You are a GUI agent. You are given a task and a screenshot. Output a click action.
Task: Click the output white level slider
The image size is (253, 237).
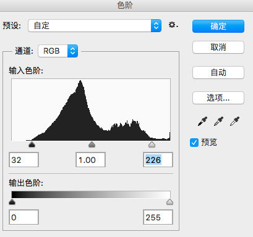click(169, 202)
